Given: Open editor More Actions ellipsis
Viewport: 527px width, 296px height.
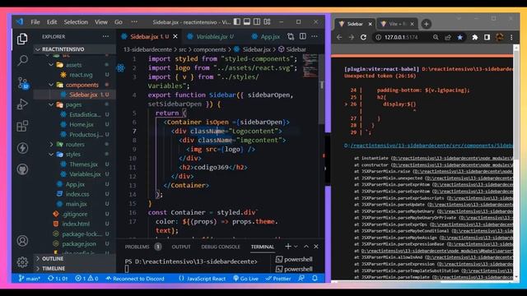Looking at the screenshot, I should tap(315, 36).
